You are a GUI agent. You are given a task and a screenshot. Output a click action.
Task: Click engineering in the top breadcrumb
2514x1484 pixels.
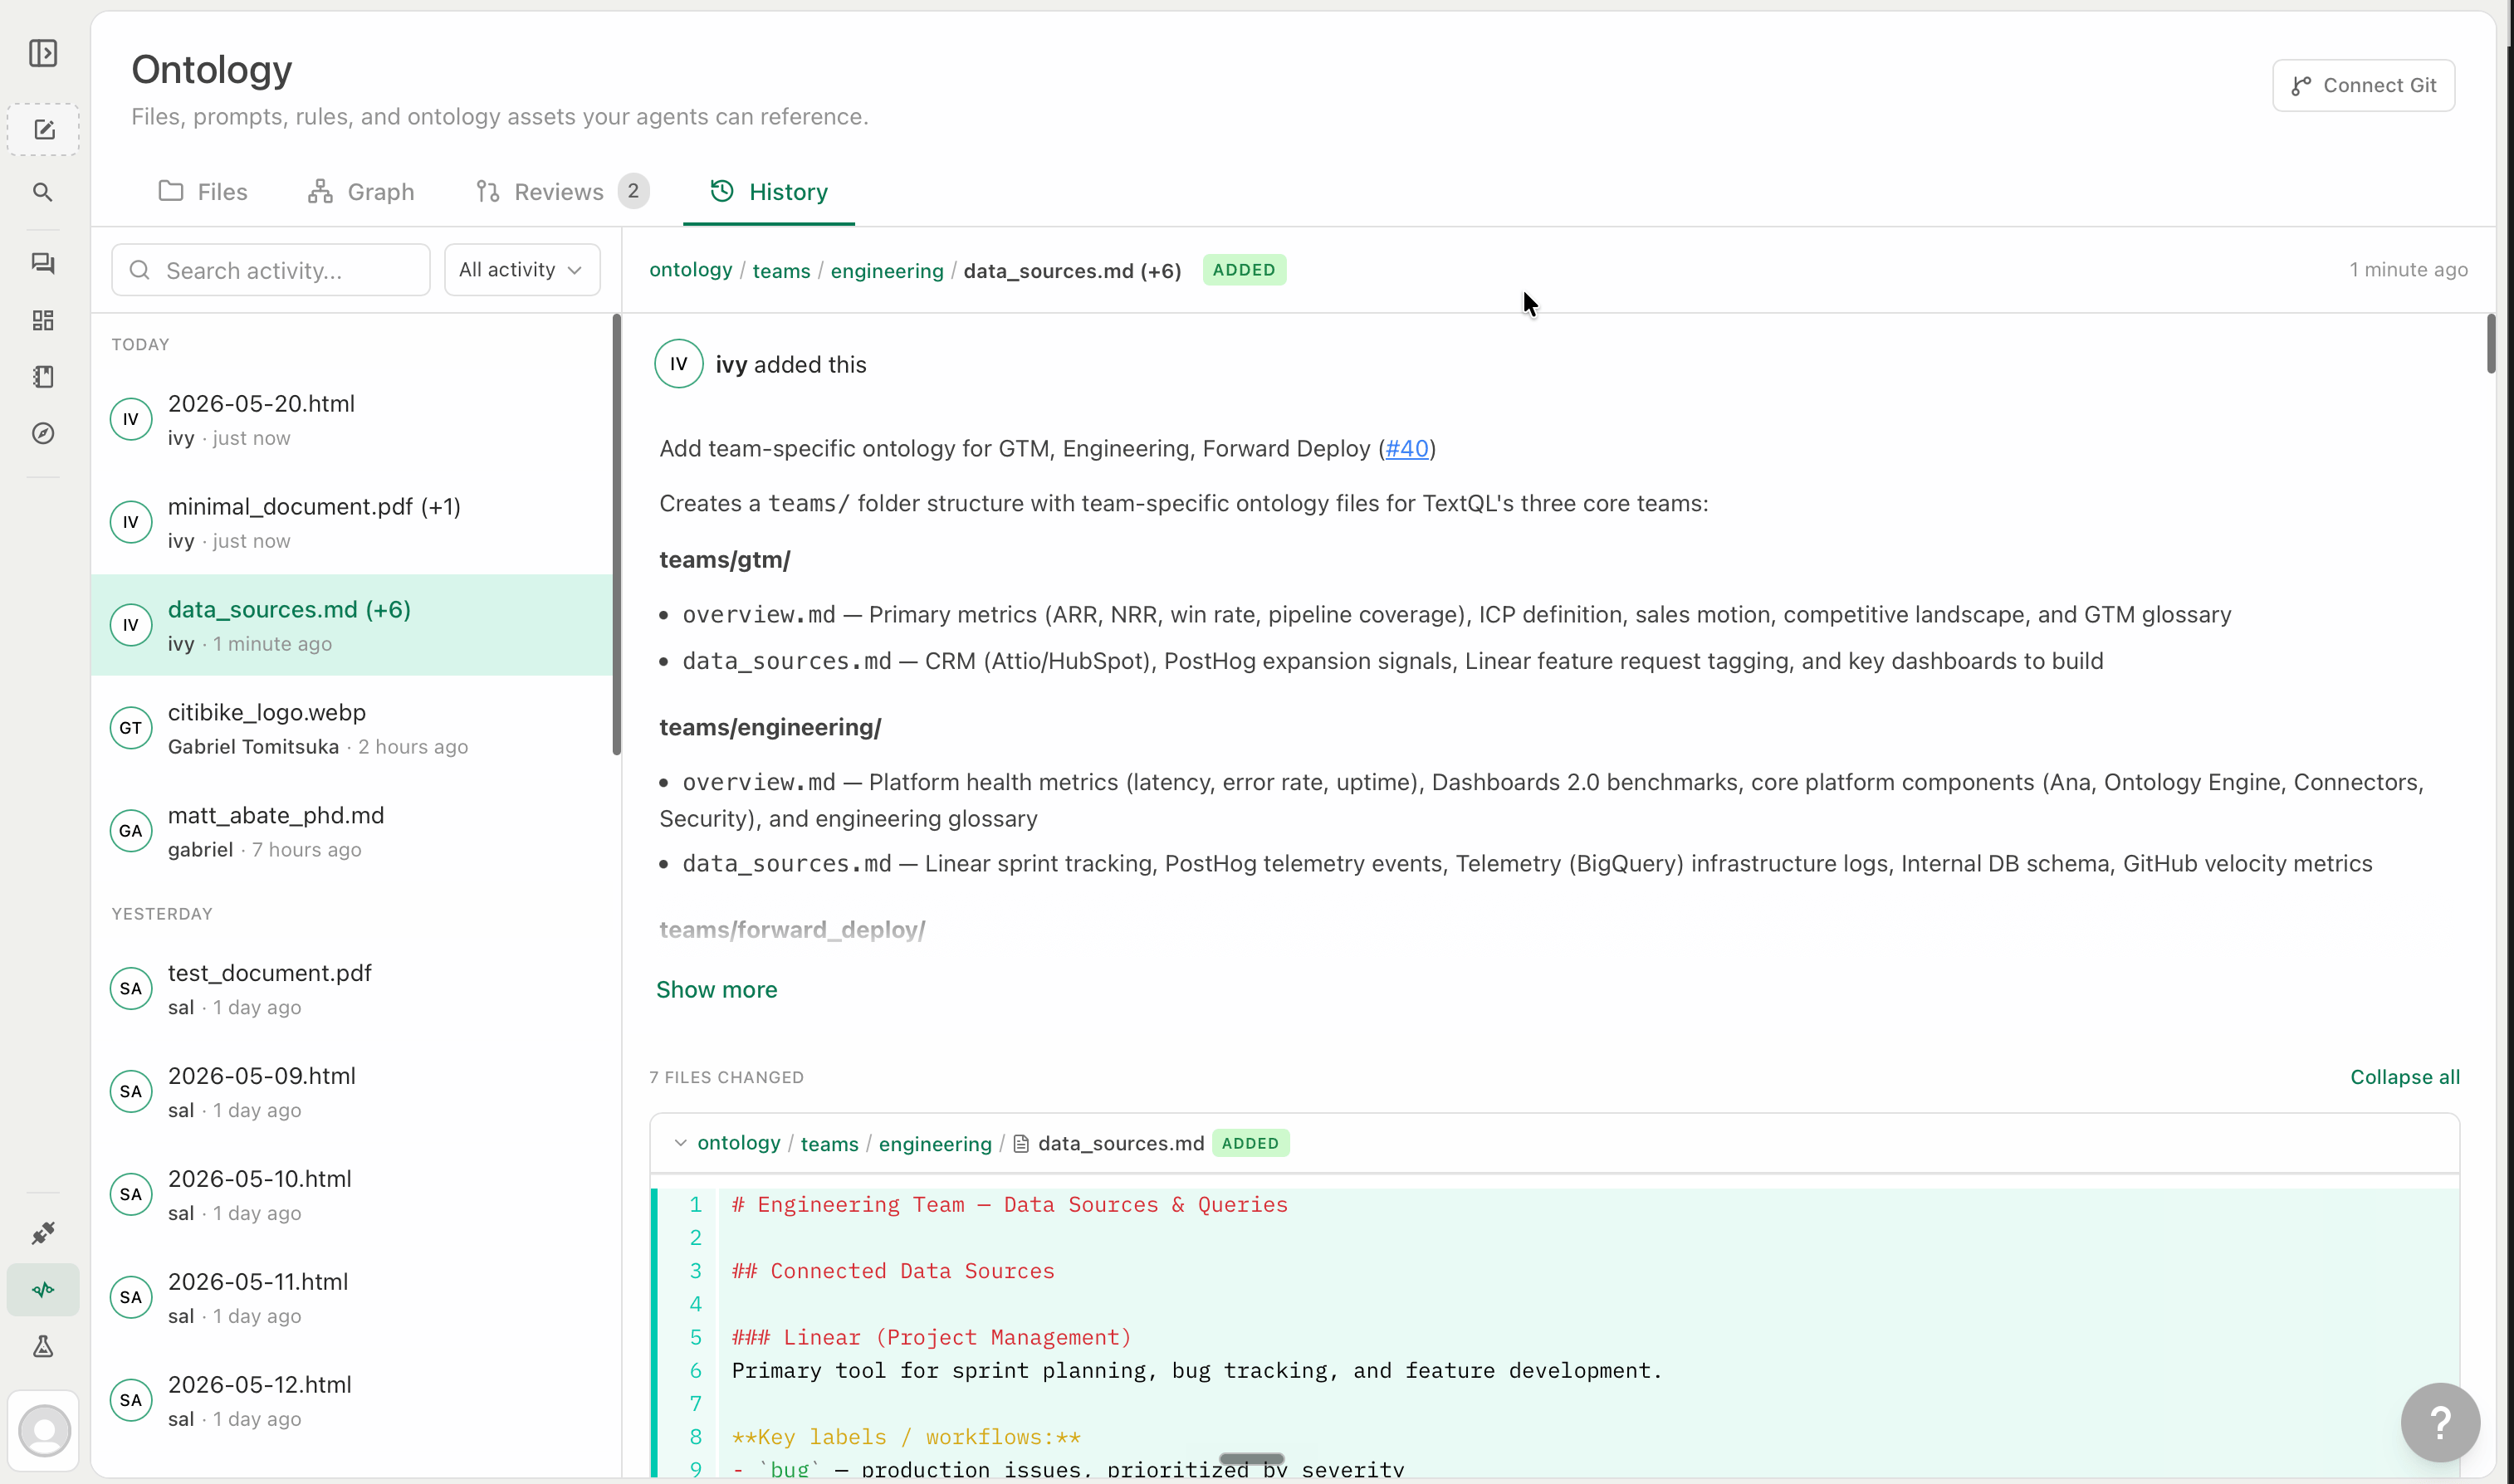point(887,271)
